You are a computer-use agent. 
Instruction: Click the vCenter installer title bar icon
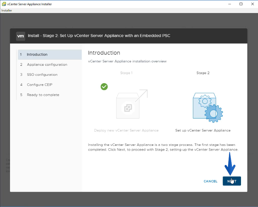[x=4, y=4]
